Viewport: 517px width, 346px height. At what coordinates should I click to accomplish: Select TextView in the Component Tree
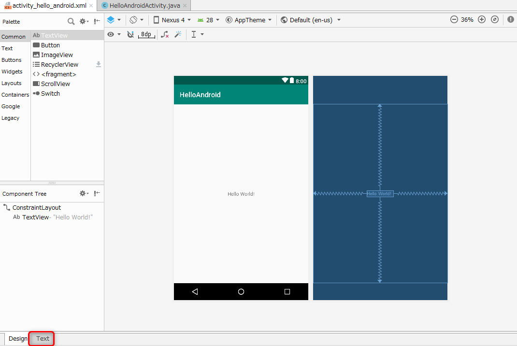[x=36, y=217]
